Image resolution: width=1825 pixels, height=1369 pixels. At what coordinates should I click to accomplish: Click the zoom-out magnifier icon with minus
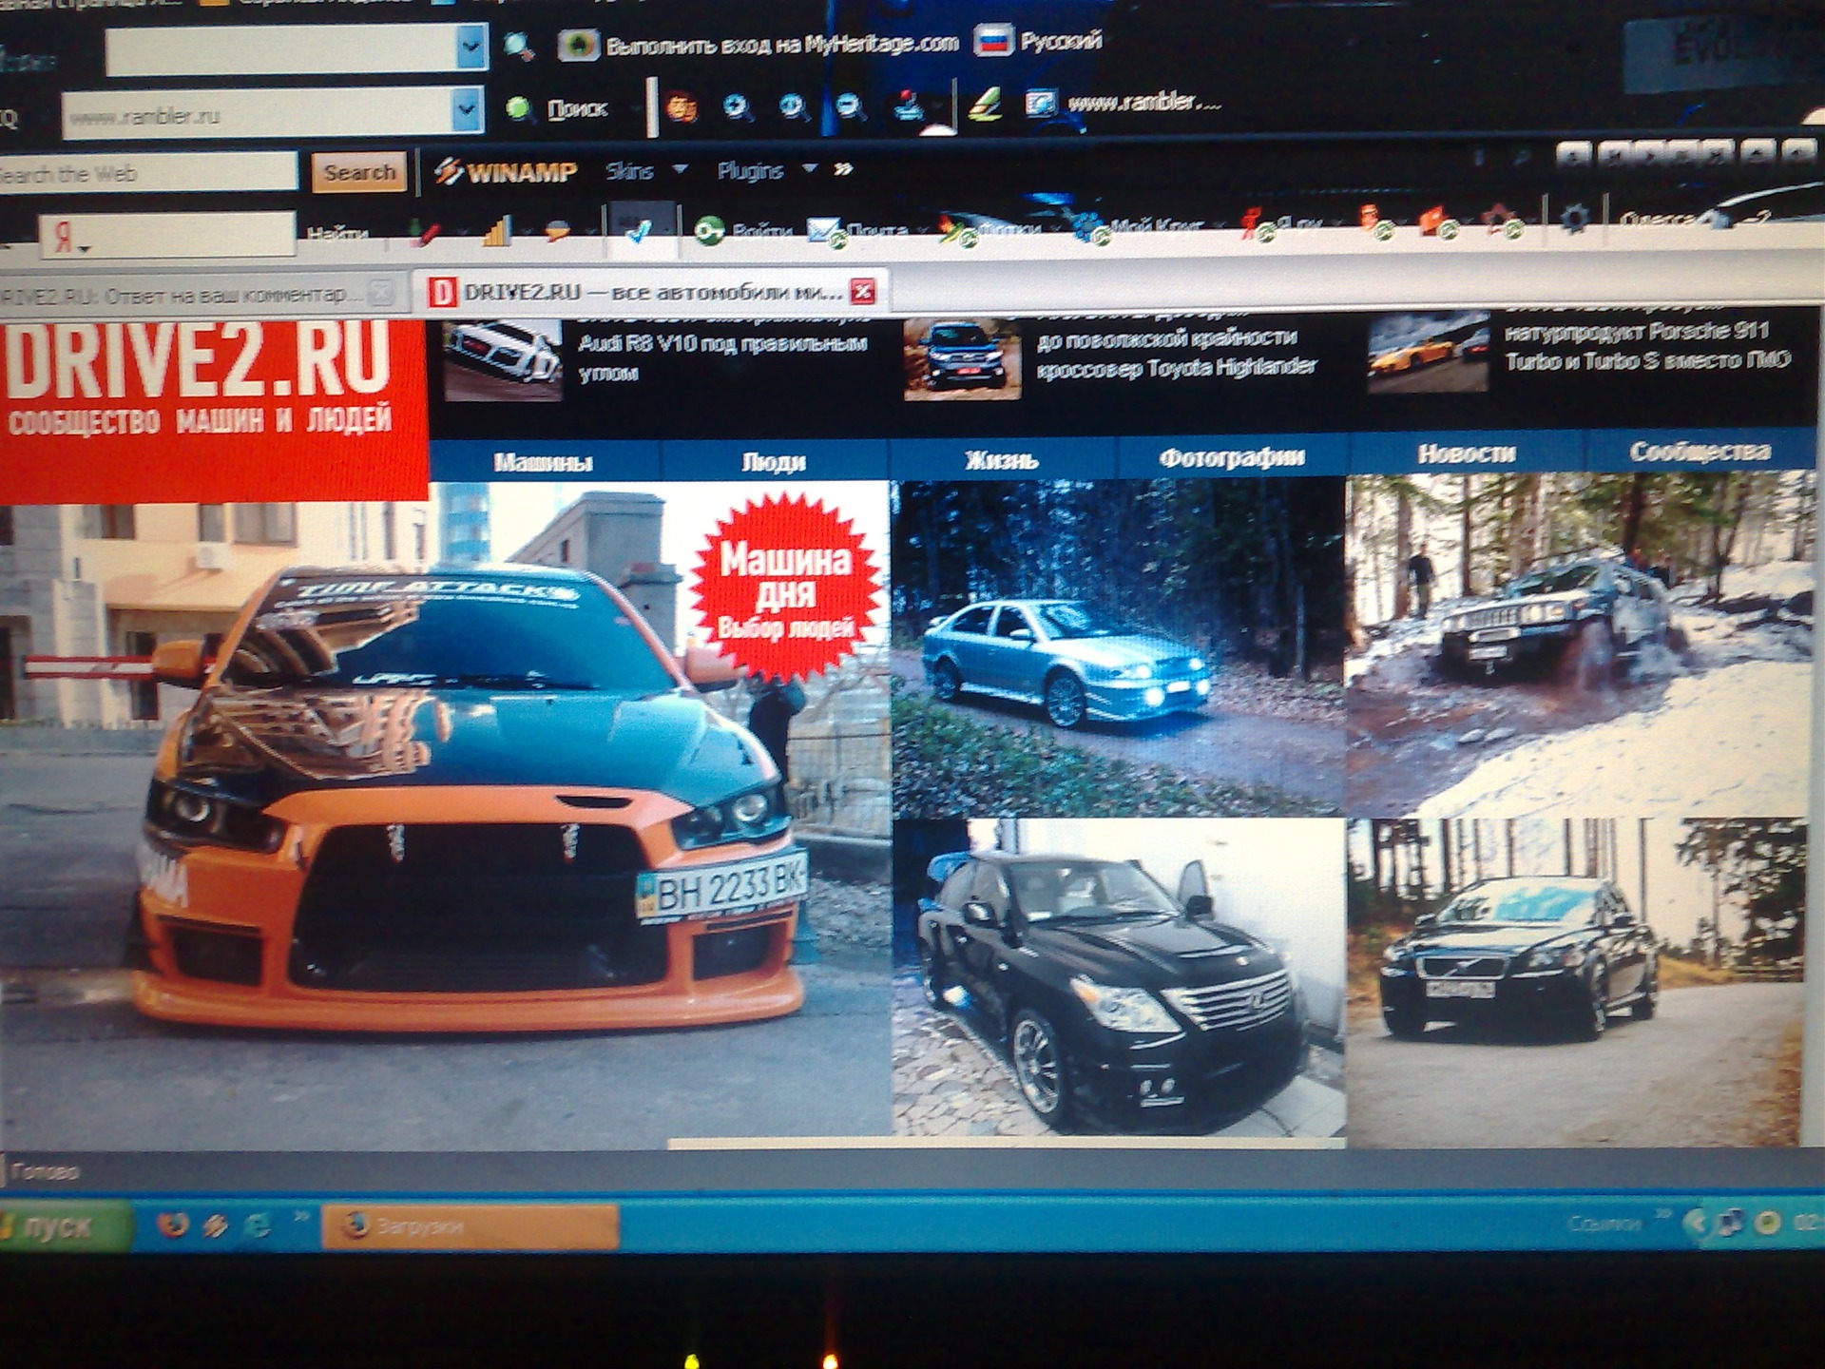[850, 107]
